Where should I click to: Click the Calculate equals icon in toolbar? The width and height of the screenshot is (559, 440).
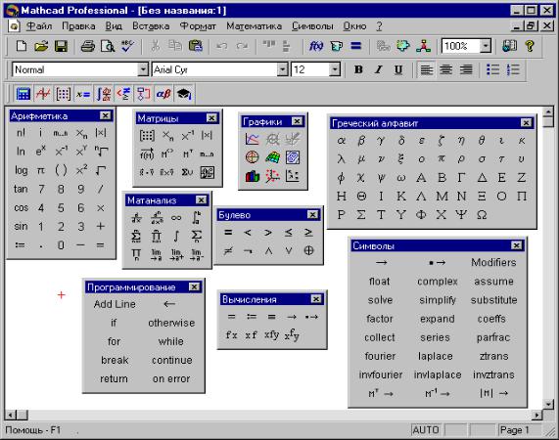pyautogui.click(x=355, y=46)
